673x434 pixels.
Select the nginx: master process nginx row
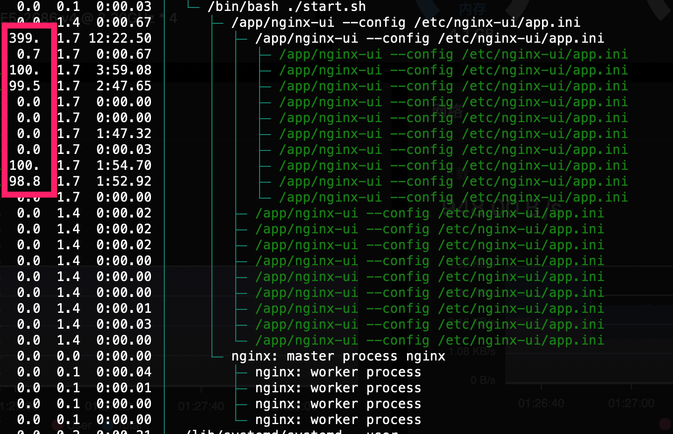(x=338, y=356)
